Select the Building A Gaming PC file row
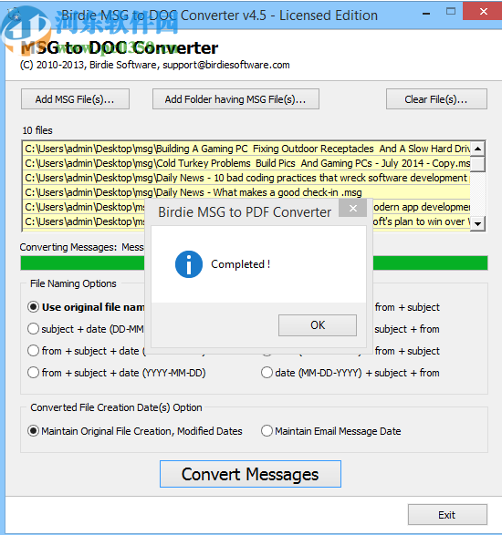 (246, 149)
